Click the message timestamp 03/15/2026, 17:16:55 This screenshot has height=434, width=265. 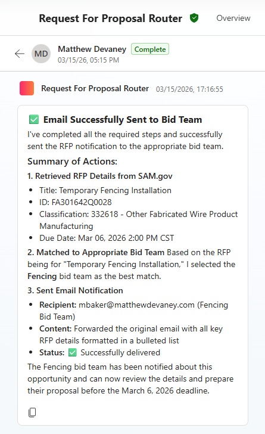189,89
